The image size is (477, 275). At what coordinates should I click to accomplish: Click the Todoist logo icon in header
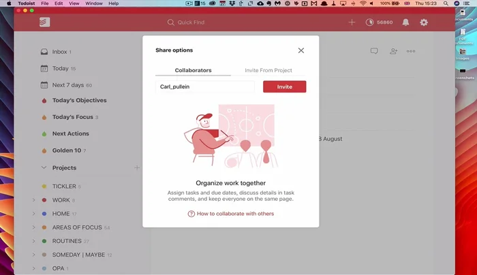point(45,22)
